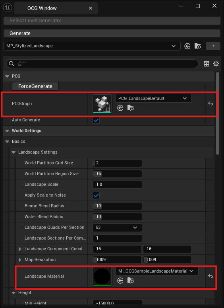Expand the Map Resolution row
Image resolution: width=224 pixels, height=308 pixels.
click(20, 260)
